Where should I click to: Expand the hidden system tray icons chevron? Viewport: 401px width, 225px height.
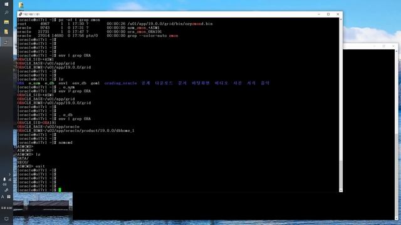click(10, 174)
